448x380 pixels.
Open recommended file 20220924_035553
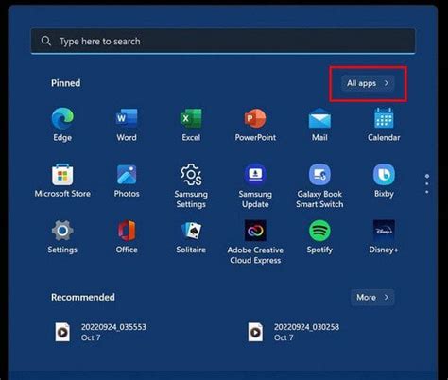coord(101,332)
